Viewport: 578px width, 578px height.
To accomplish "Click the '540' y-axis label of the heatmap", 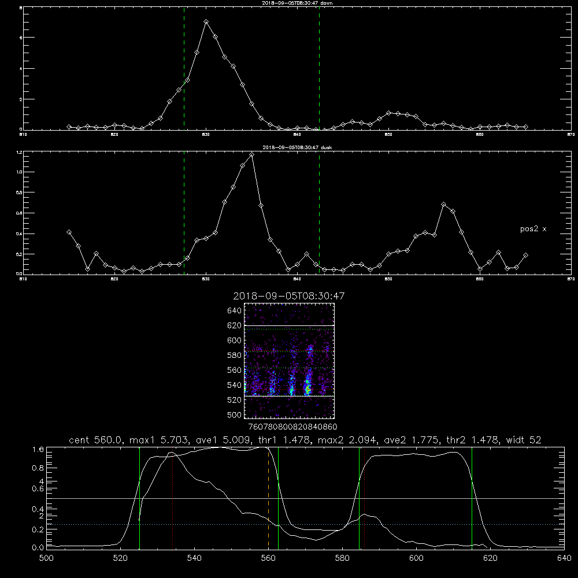I will pyautogui.click(x=235, y=385).
